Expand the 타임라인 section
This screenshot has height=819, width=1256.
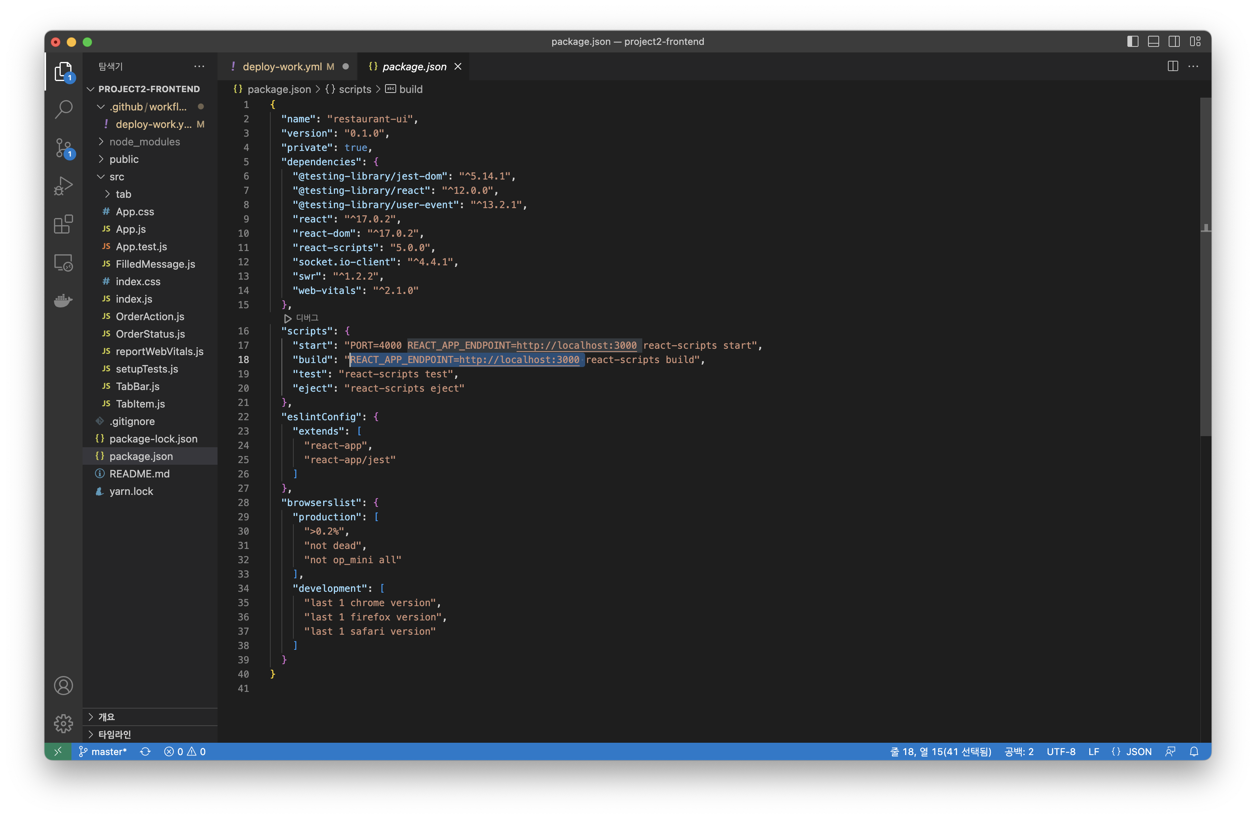coord(114,734)
